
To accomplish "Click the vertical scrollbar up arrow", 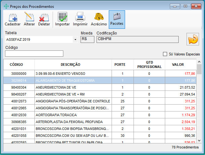I will (x=199, y=61).
